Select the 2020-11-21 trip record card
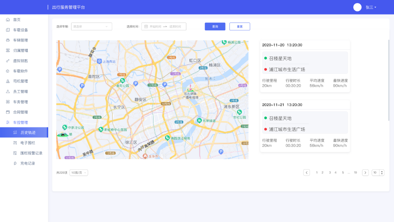The height and width of the screenshot is (222, 394). (305, 126)
